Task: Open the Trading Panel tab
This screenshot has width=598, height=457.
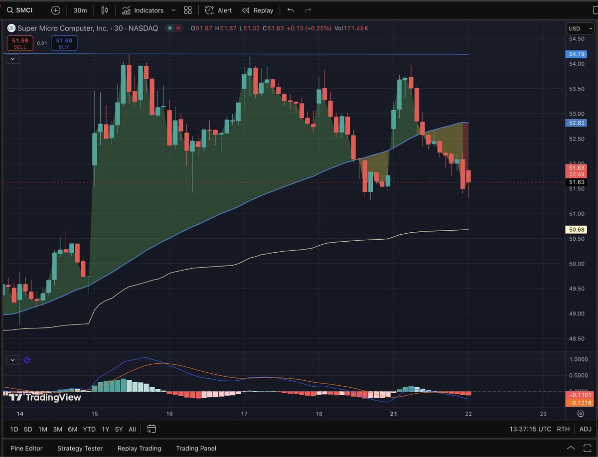Action: pyautogui.click(x=196, y=448)
